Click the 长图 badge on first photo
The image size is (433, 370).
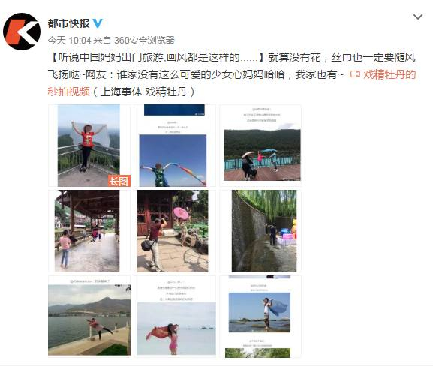click(119, 181)
